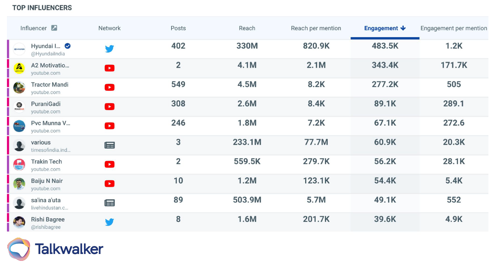Select the 171.7K engagement per mention cell

pos(454,65)
